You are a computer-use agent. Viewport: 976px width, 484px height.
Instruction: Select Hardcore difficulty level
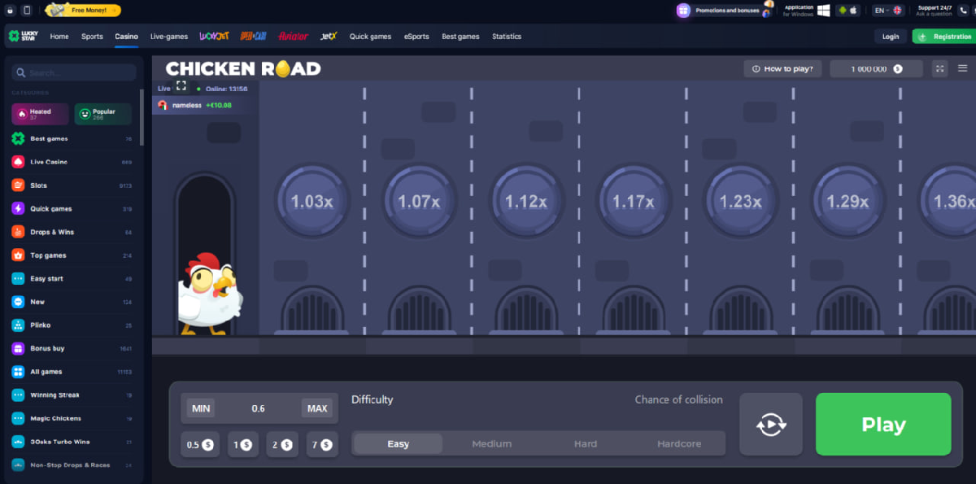click(x=678, y=443)
